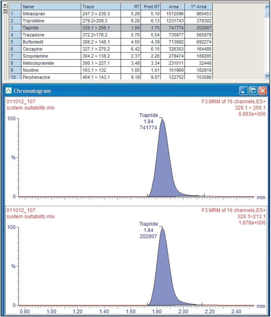Click the Chromatogram window title icon
This screenshot has width=271, height=317.
click(9, 90)
